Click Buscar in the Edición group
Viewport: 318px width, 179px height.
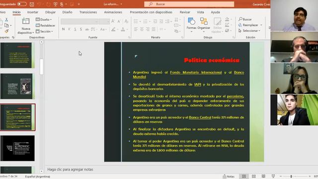[x=245, y=19]
